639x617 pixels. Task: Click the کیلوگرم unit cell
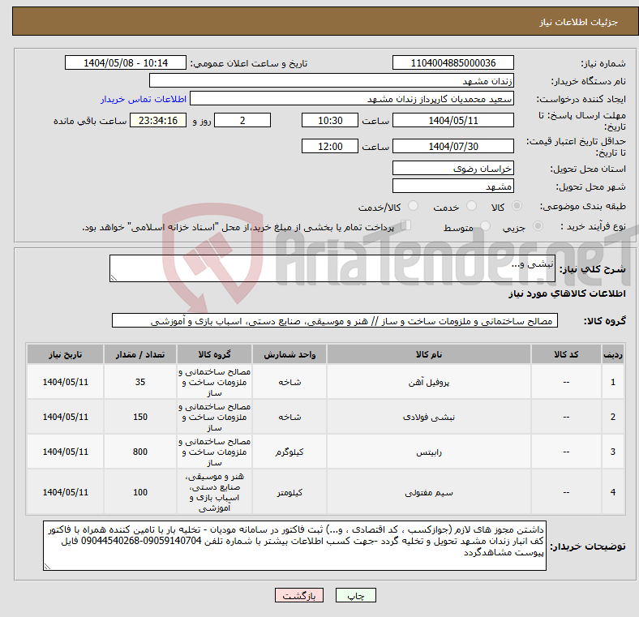click(x=289, y=452)
